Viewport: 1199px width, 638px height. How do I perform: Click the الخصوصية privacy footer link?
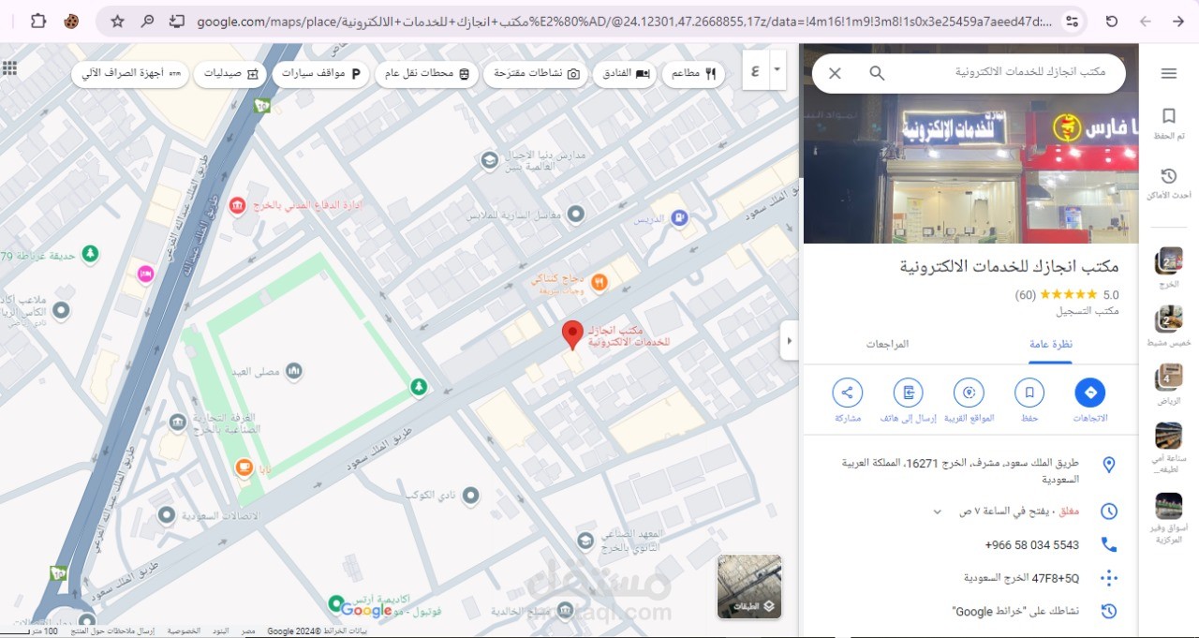click(184, 631)
